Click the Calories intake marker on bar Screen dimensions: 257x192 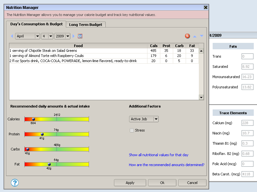[33, 119]
